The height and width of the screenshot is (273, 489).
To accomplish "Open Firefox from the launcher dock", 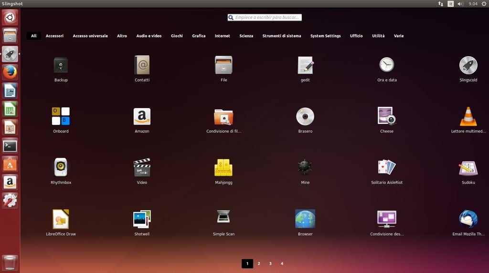I will [x=10, y=72].
